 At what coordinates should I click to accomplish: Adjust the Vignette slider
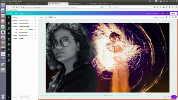tap(26, 38)
